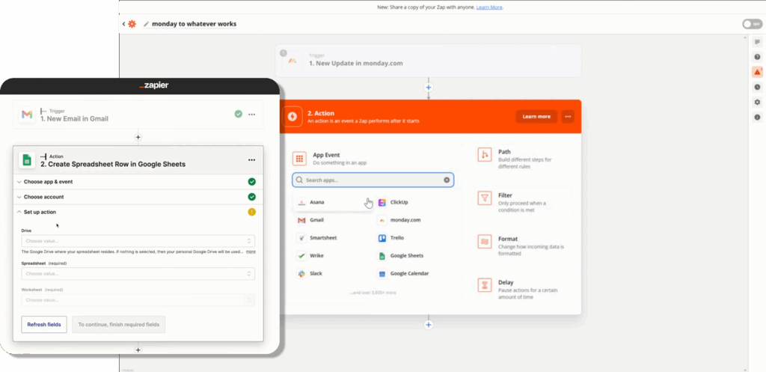Add step with plus below Sheets action
Screen dimensions: 766x372
138,350
